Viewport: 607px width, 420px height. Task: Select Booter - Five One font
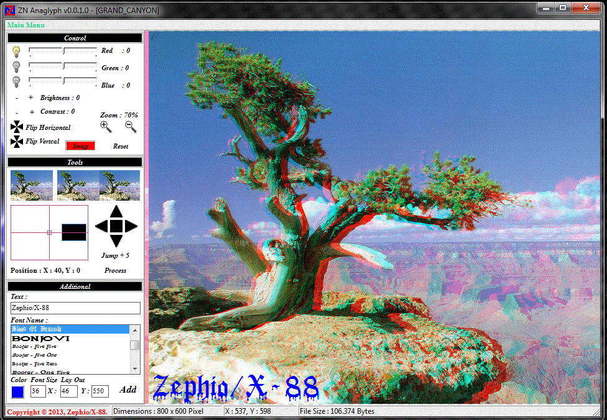coord(70,355)
